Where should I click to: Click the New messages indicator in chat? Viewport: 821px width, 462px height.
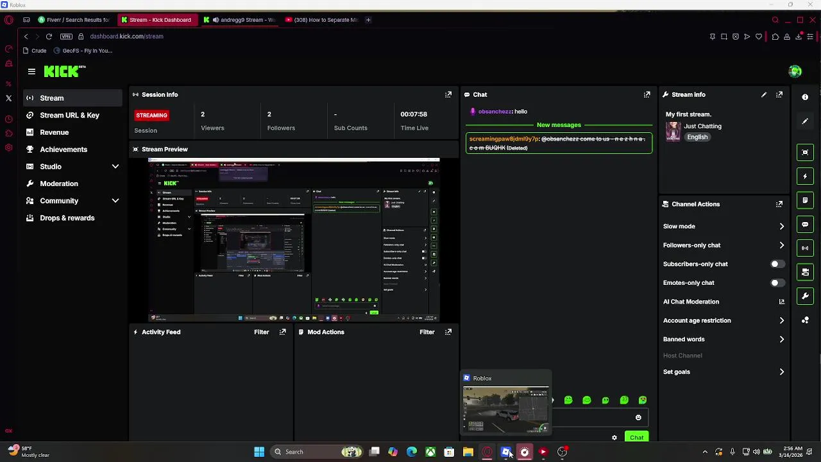pyautogui.click(x=559, y=125)
